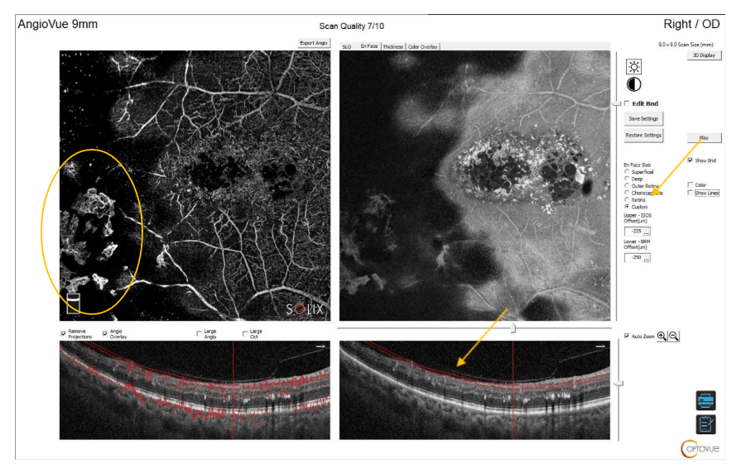
Task: Click the Right / OD label
Action: pos(691,24)
